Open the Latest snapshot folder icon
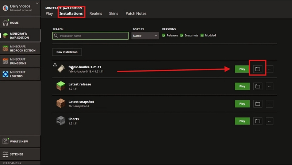The height and width of the screenshot is (165, 292). [x=258, y=104]
